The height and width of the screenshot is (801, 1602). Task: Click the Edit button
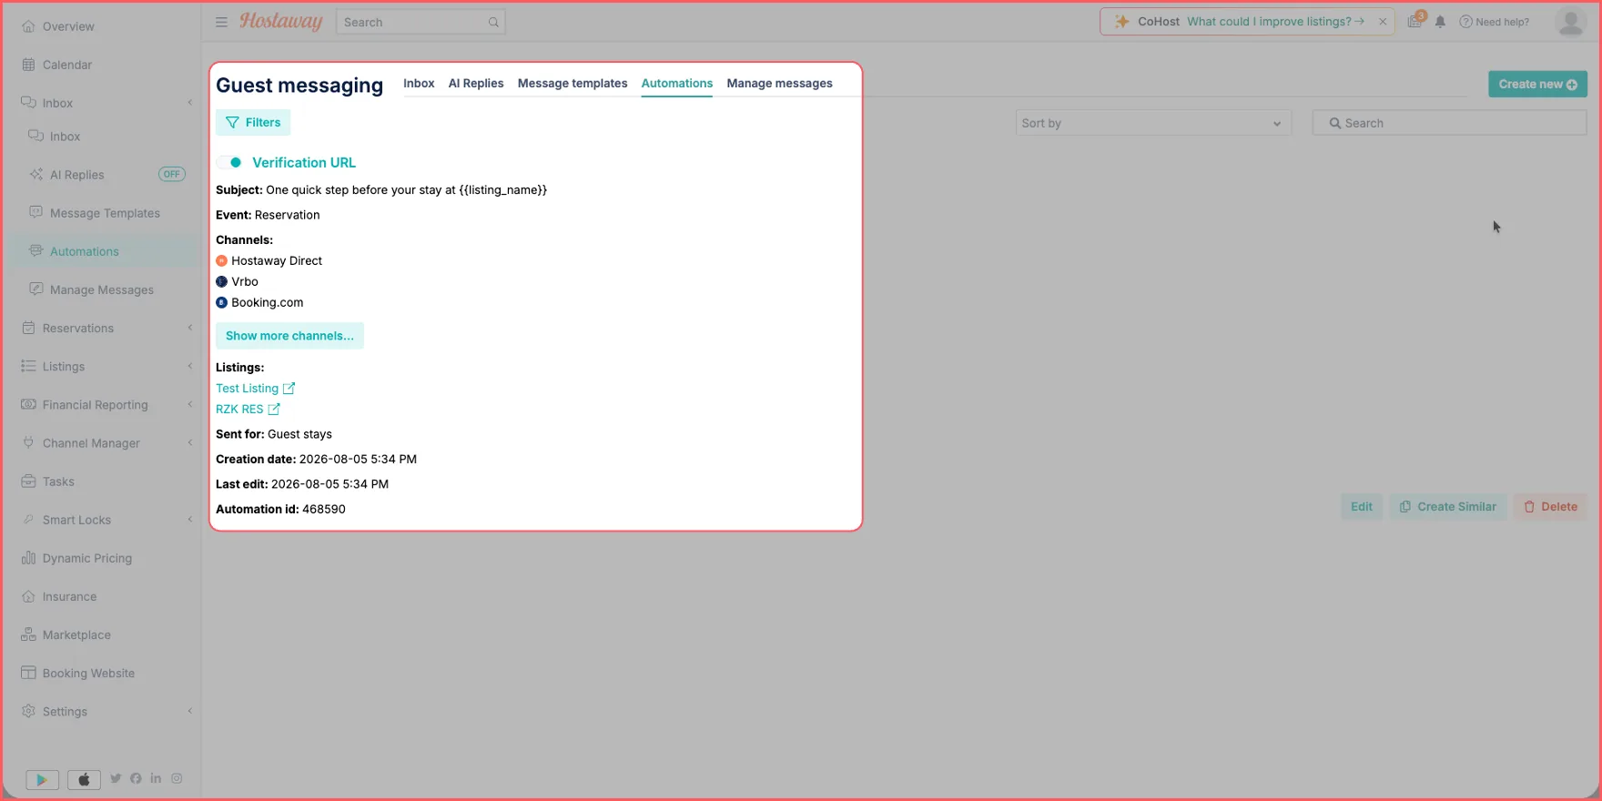pos(1362,507)
